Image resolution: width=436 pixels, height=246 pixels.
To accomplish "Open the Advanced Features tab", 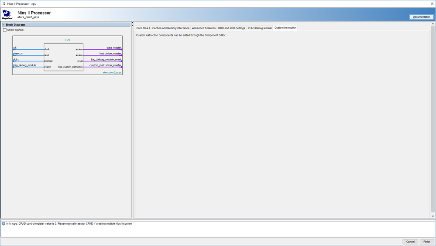I will click(x=203, y=28).
